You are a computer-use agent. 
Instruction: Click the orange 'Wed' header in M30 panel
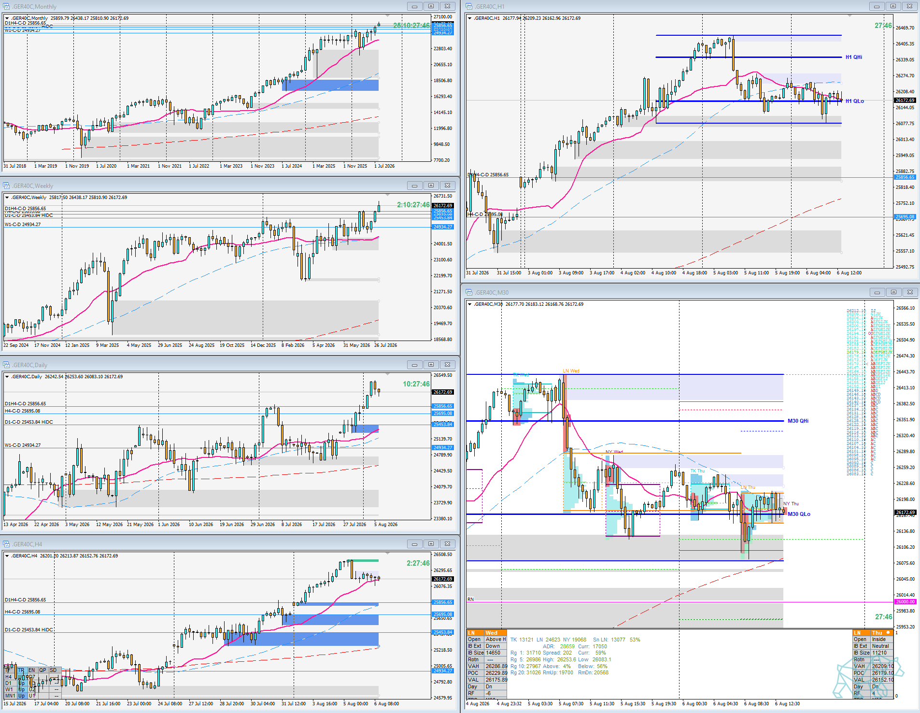coord(495,633)
